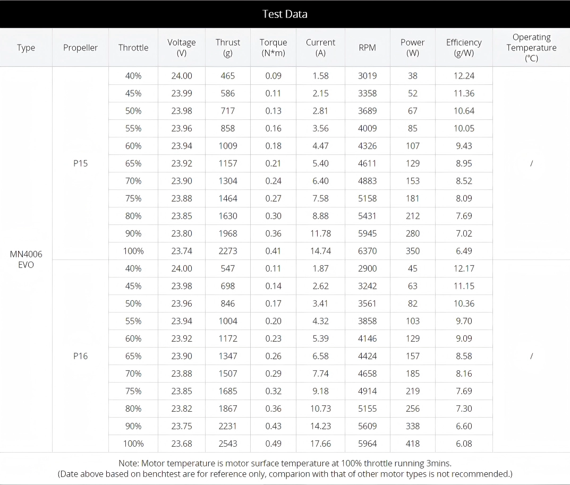This screenshot has height=485, width=570.
Task: Click the 17.66 current value cell
Action: 320,444
